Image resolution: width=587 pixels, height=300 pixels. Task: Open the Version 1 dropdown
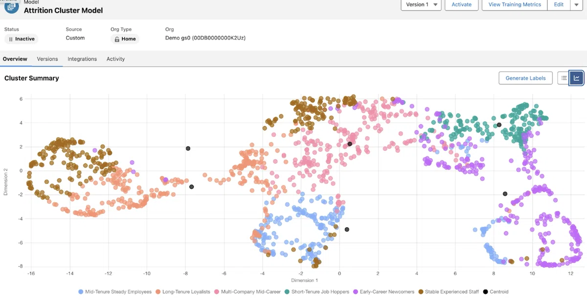pos(421,4)
